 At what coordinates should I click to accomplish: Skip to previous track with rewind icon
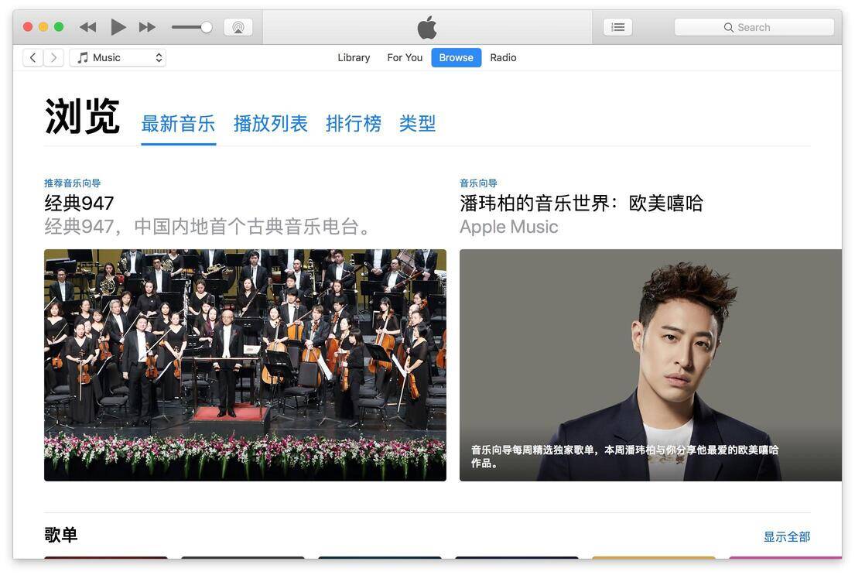point(87,27)
